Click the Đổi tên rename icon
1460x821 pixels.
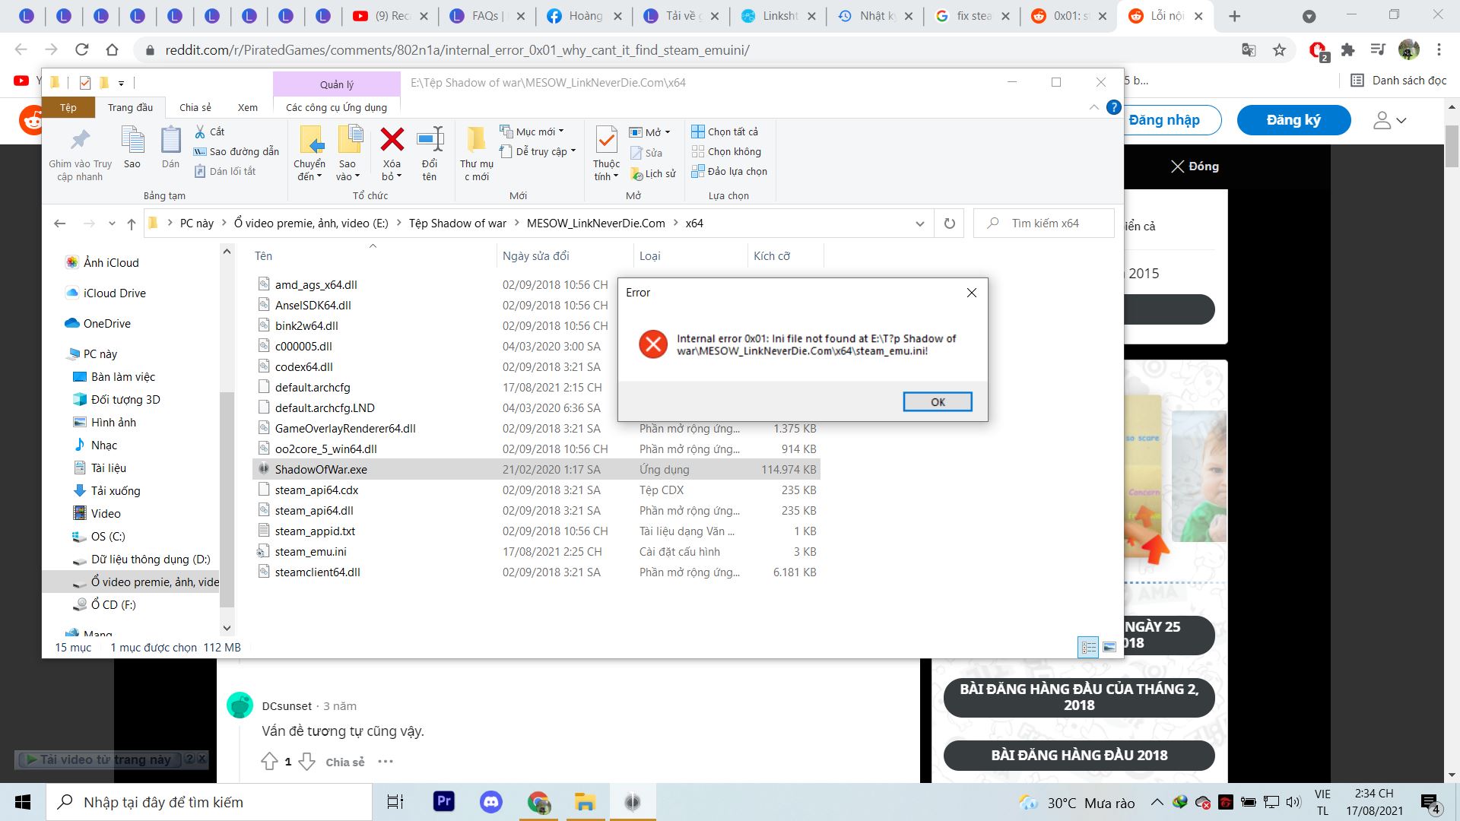430,141
